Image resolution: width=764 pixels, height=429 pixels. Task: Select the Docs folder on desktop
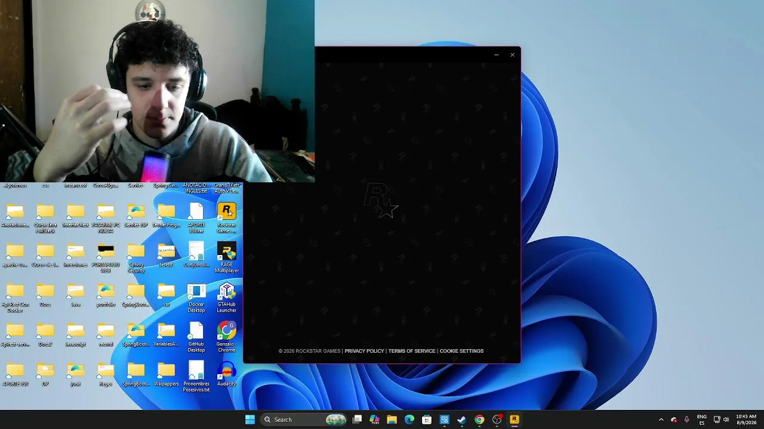pyautogui.click(x=45, y=295)
